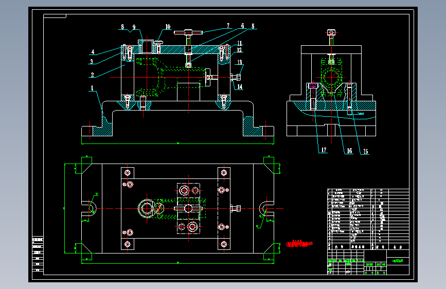Screen dimensions: 446x289
Task: Select balloon label 15 under side view
Action: point(366,152)
